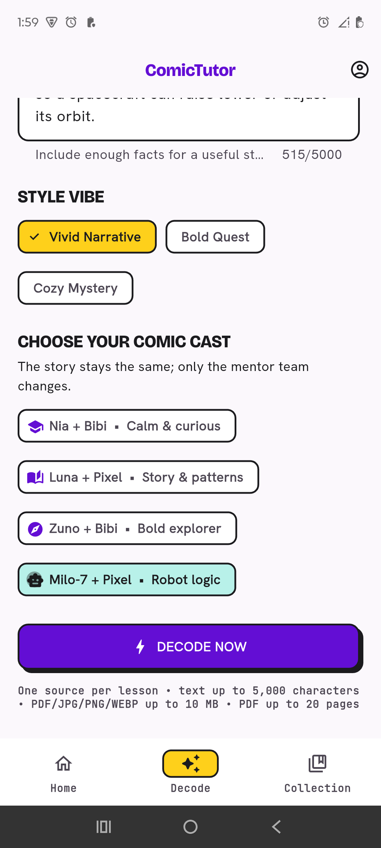Choose the Bold explorer cast option
Viewport: 381px width, 848px height.
point(127,528)
